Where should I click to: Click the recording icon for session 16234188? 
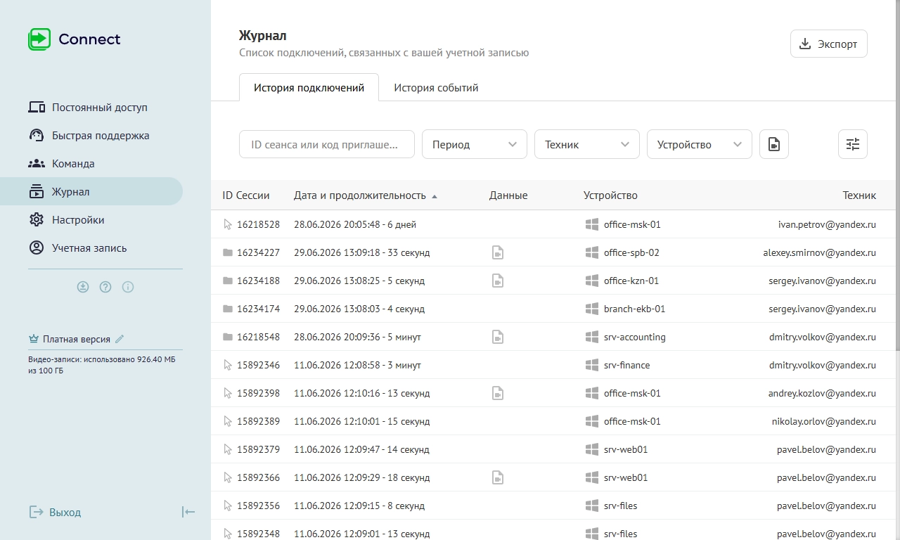click(x=498, y=281)
